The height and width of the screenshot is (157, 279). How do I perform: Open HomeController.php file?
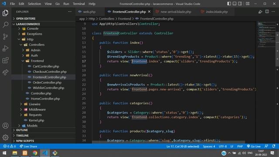click(x=45, y=99)
